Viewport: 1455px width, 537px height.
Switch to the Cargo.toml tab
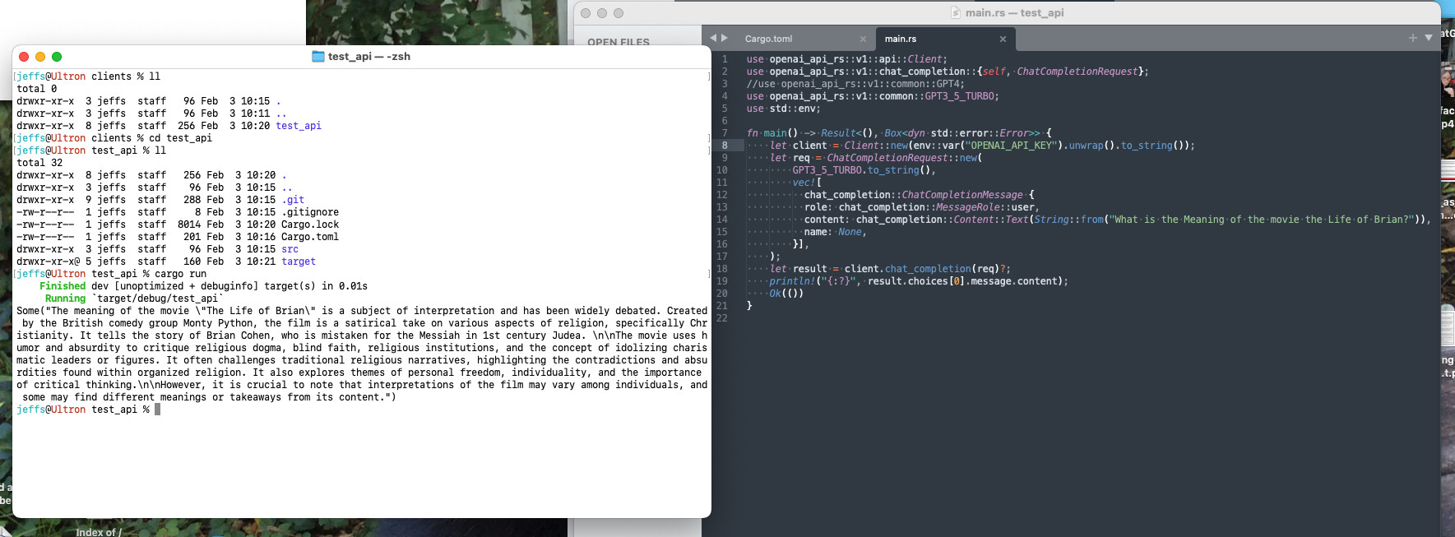tap(769, 39)
